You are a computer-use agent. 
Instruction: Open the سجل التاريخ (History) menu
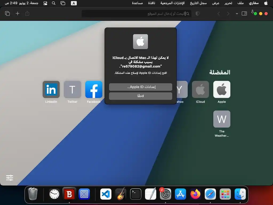[x=198, y=3]
